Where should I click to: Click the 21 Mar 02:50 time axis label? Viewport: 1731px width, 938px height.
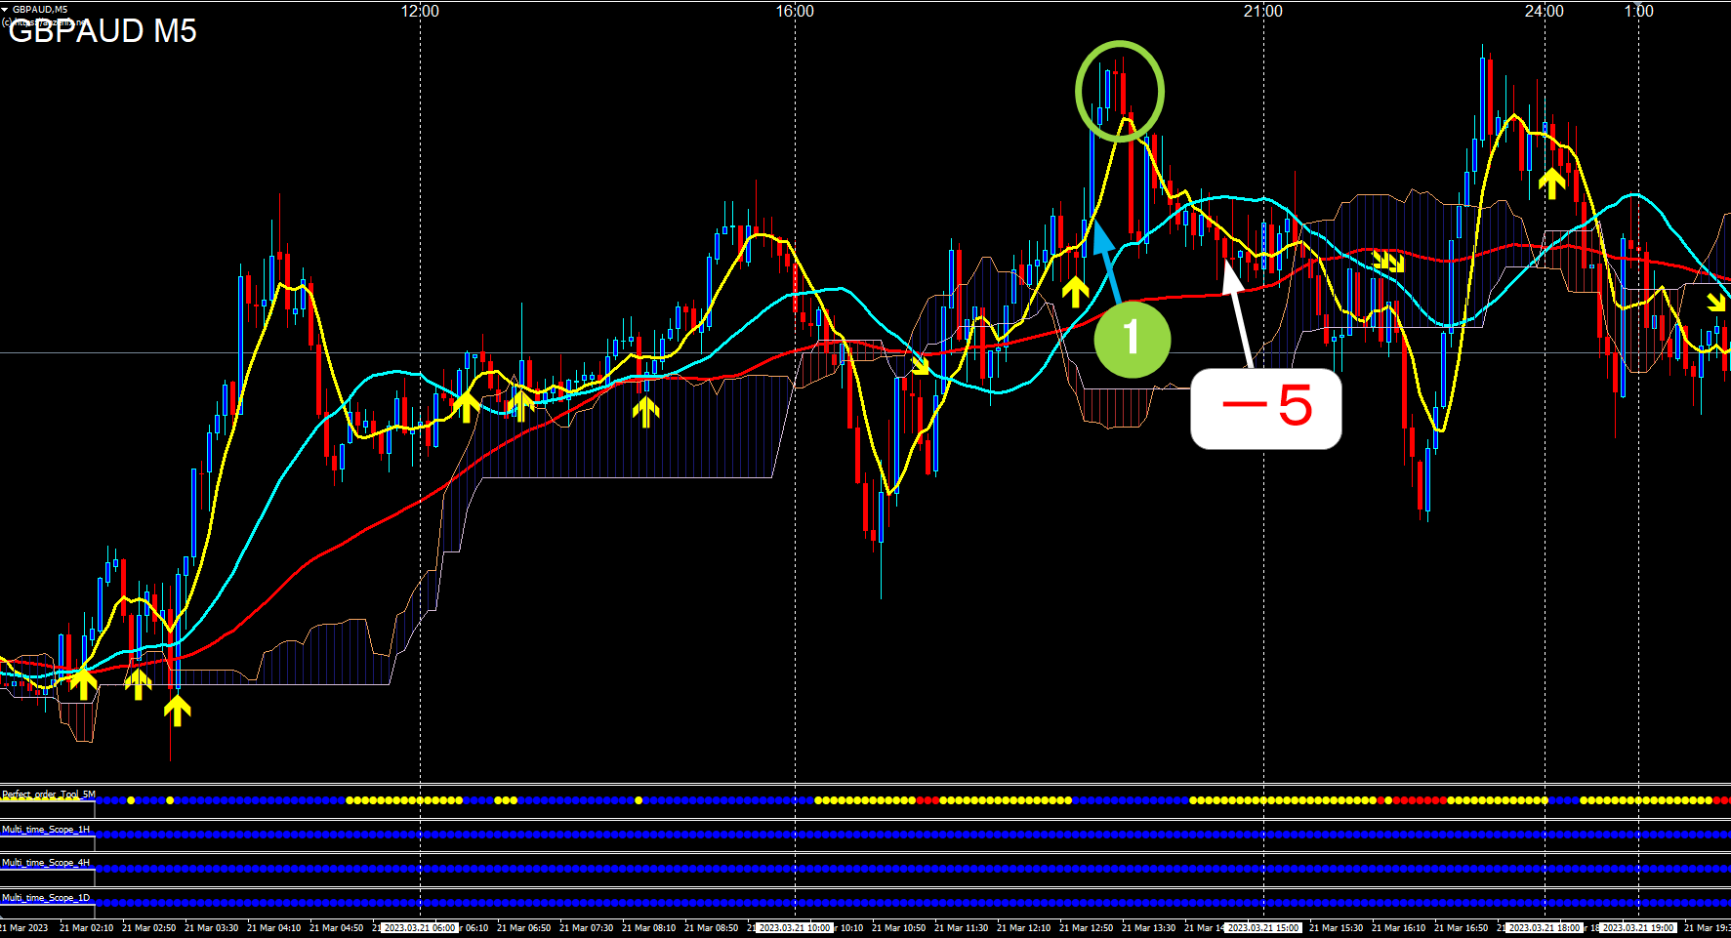(148, 928)
